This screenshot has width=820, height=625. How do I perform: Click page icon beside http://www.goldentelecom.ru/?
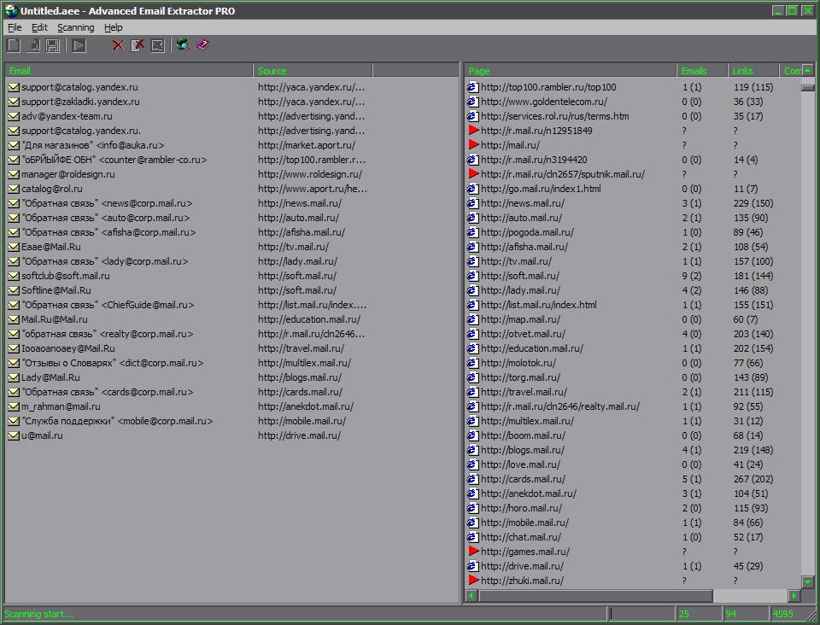pyautogui.click(x=472, y=102)
